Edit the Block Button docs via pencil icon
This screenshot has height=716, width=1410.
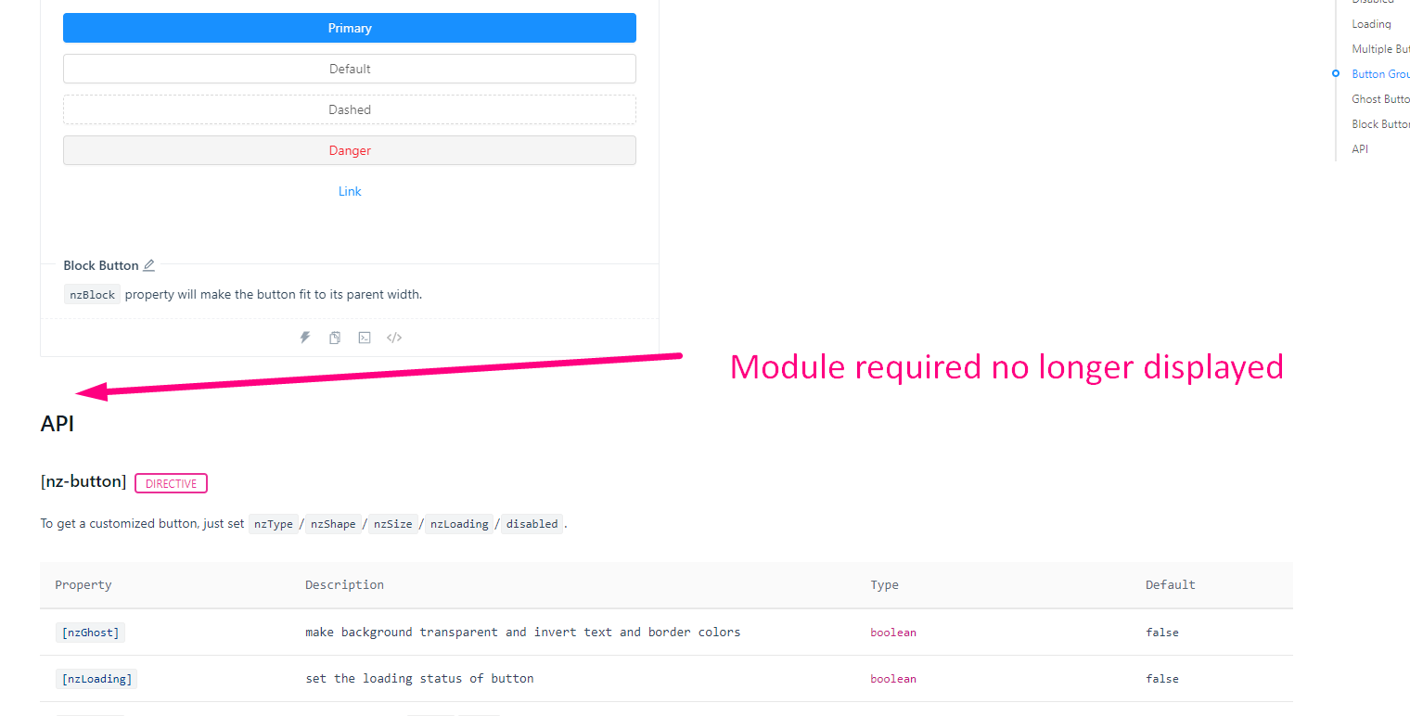pos(149,264)
